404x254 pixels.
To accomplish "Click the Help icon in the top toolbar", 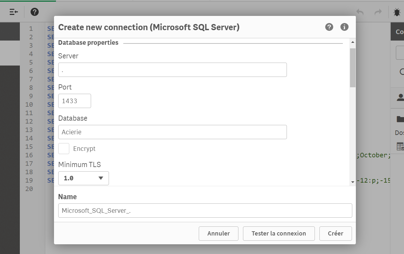I will coord(34,12).
